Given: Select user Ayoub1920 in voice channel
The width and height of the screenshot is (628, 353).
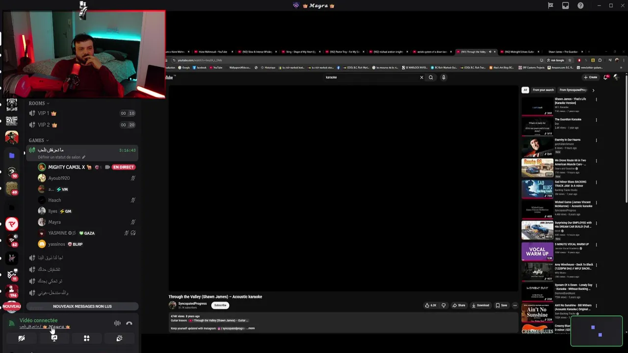Looking at the screenshot, I should pyautogui.click(x=59, y=178).
